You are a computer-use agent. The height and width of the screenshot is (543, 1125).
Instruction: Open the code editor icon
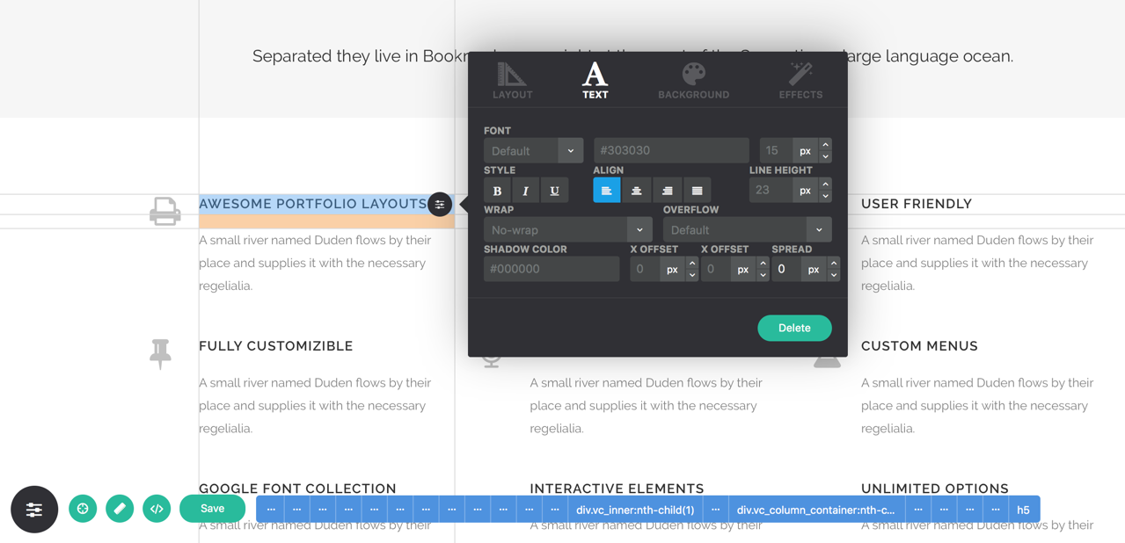pos(157,509)
